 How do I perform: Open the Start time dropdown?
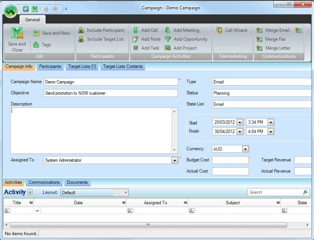pyautogui.click(x=271, y=122)
